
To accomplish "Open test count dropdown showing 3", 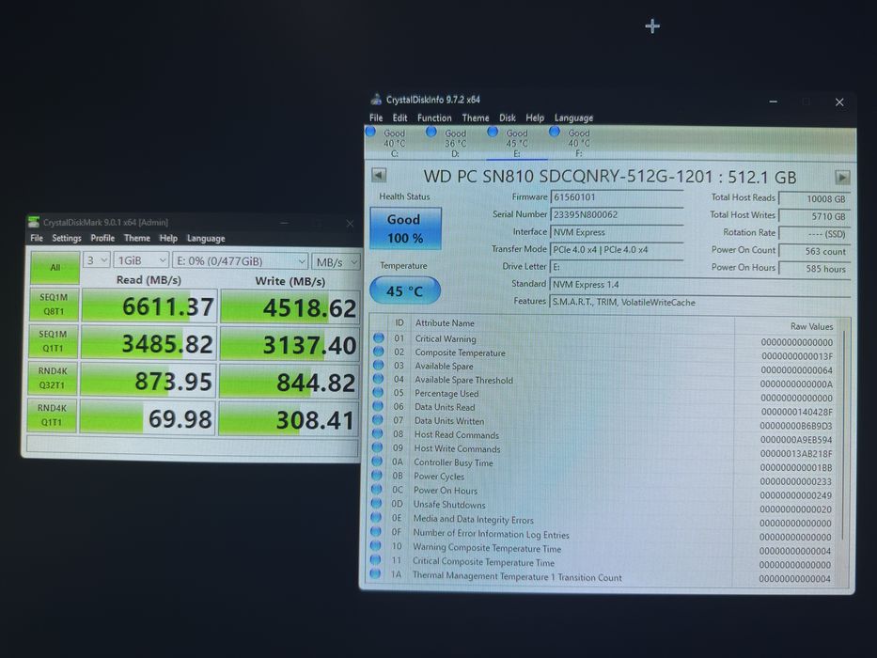I will coord(96,260).
